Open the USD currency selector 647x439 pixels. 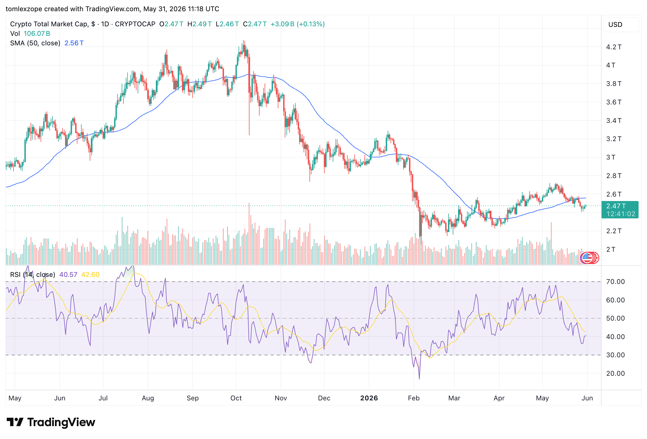[x=621, y=25]
